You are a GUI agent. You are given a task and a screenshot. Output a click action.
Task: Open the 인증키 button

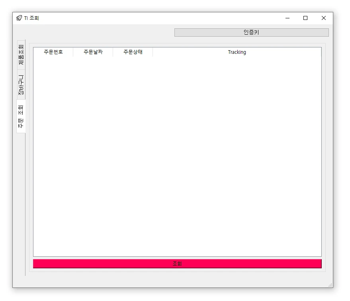coord(251,32)
